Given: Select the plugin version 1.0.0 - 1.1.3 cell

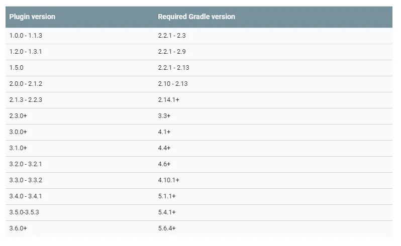Looking at the screenshot, I should pyautogui.click(x=29, y=36).
